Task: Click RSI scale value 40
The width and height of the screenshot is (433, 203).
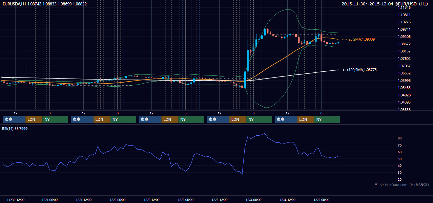Action: 400,166
